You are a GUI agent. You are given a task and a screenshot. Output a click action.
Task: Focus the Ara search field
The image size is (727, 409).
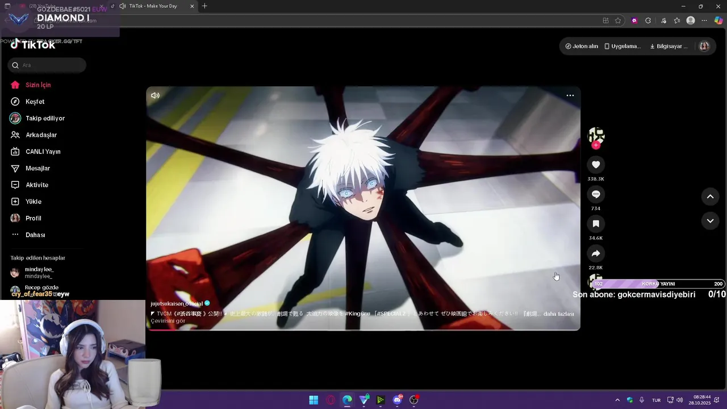click(x=47, y=65)
